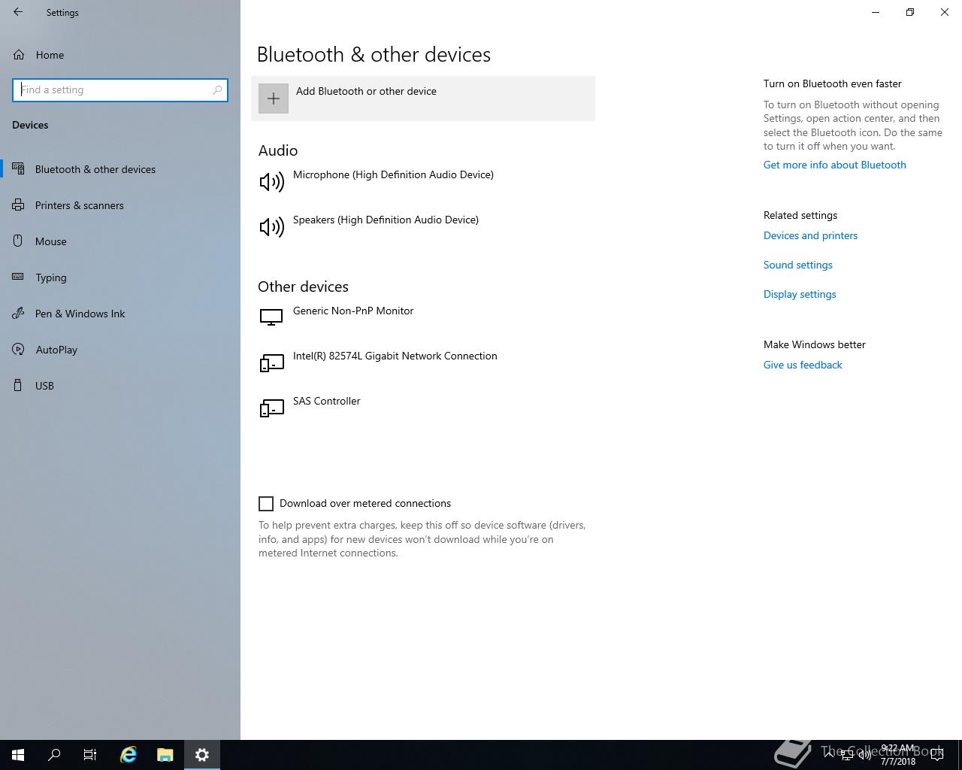The width and height of the screenshot is (962, 770).
Task: Click the monitor icon for Generic Non-PnP Monitor
Action: pyautogui.click(x=271, y=317)
